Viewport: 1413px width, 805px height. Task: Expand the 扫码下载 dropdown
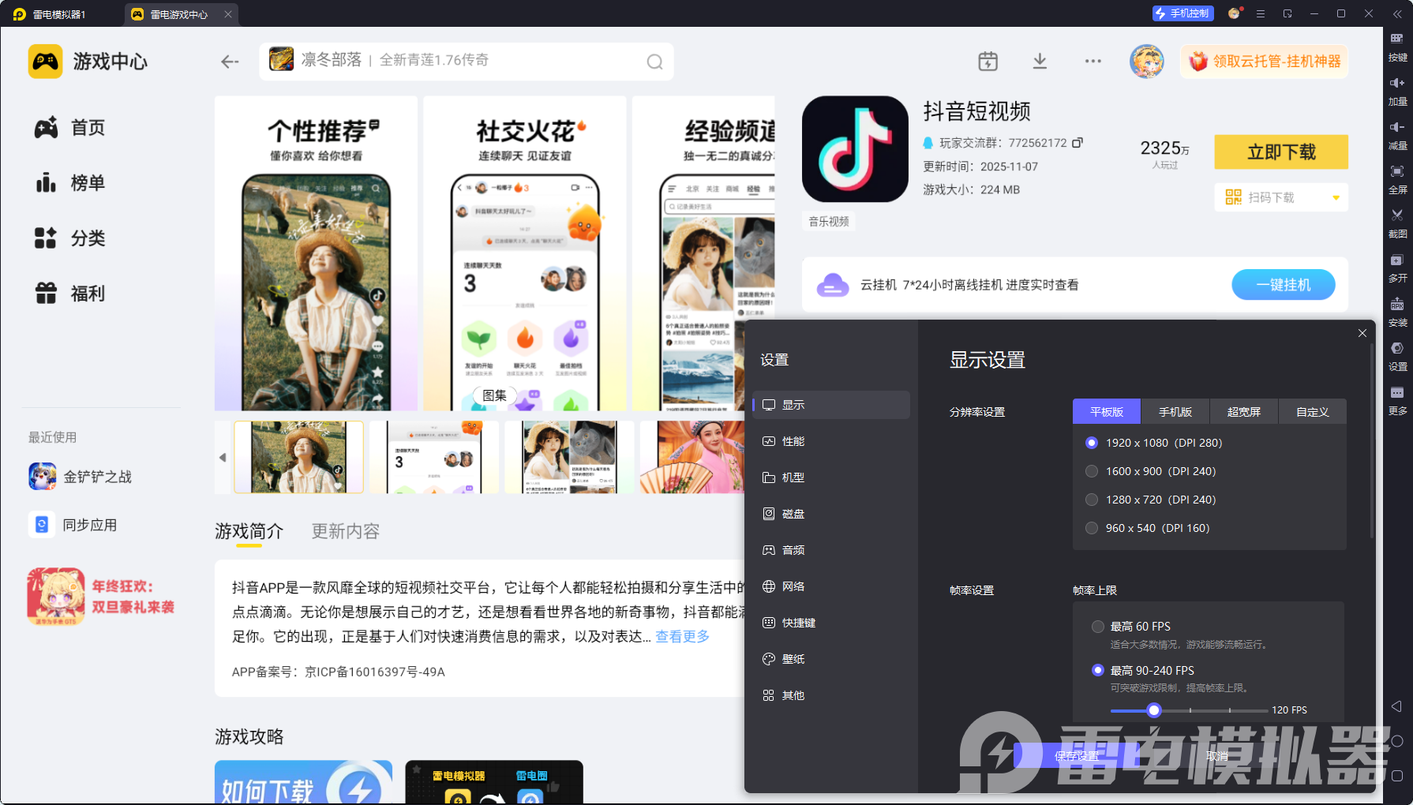tap(1336, 197)
